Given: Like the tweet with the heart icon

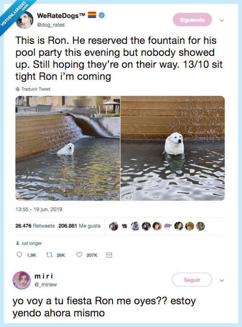Looking at the screenshot, I should tap(79, 254).
